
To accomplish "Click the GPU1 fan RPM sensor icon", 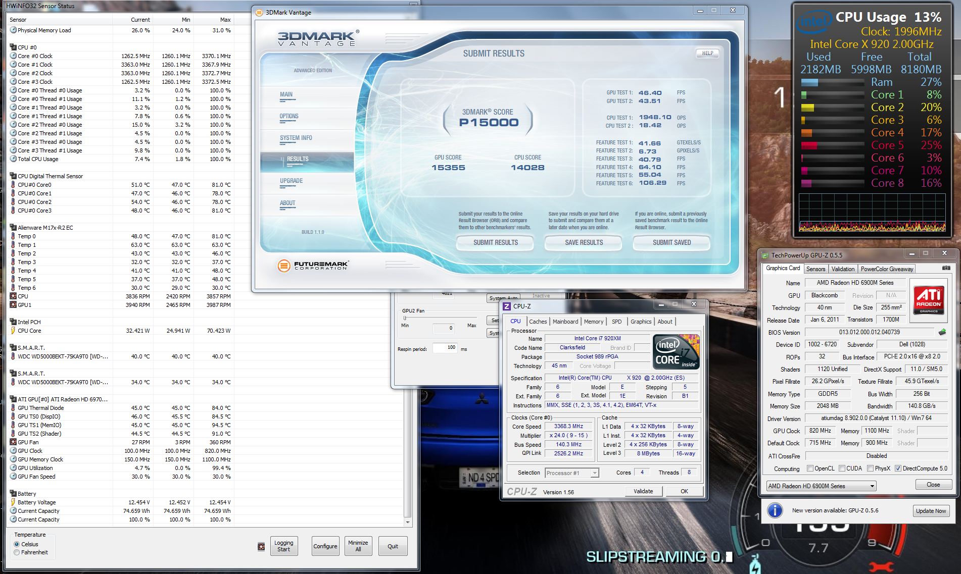I will pos(13,305).
